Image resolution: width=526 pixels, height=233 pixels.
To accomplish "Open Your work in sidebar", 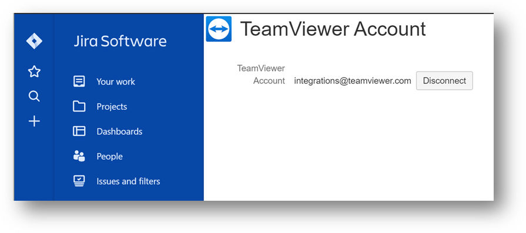I will point(116,82).
